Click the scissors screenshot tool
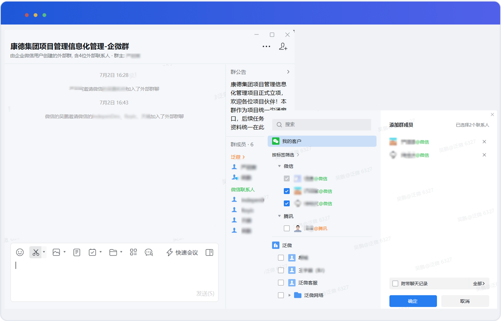501x321 pixels. point(36,252)
